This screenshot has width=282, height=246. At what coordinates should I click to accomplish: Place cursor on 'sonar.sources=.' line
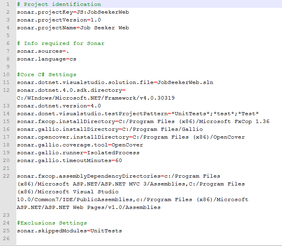point(43,51)
